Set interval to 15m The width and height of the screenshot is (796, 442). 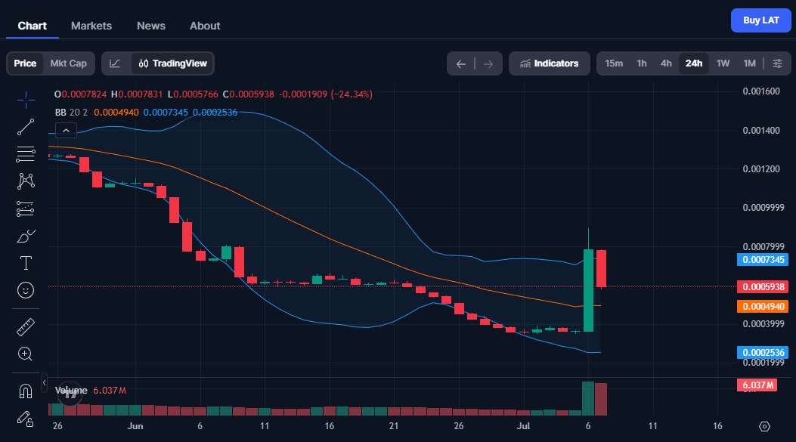(614, 63)
